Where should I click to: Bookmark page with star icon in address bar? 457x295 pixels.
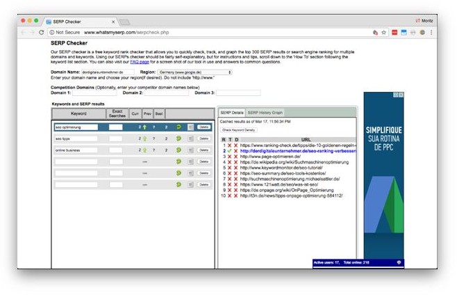[384, 32]
